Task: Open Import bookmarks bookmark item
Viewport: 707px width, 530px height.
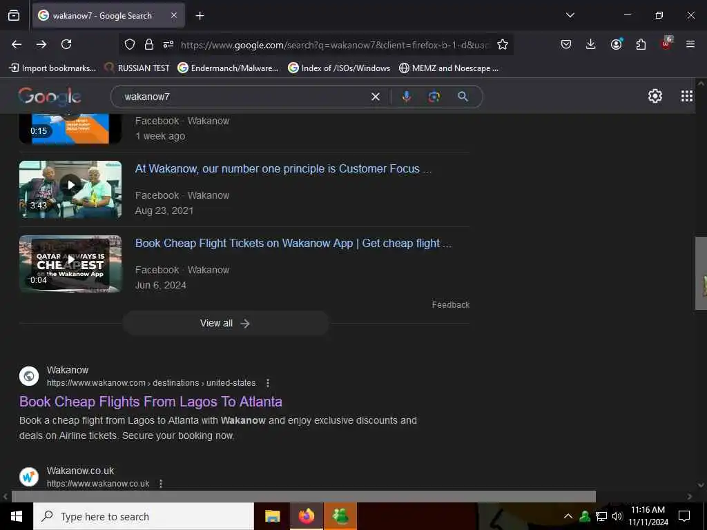Action: pos(52,68)
